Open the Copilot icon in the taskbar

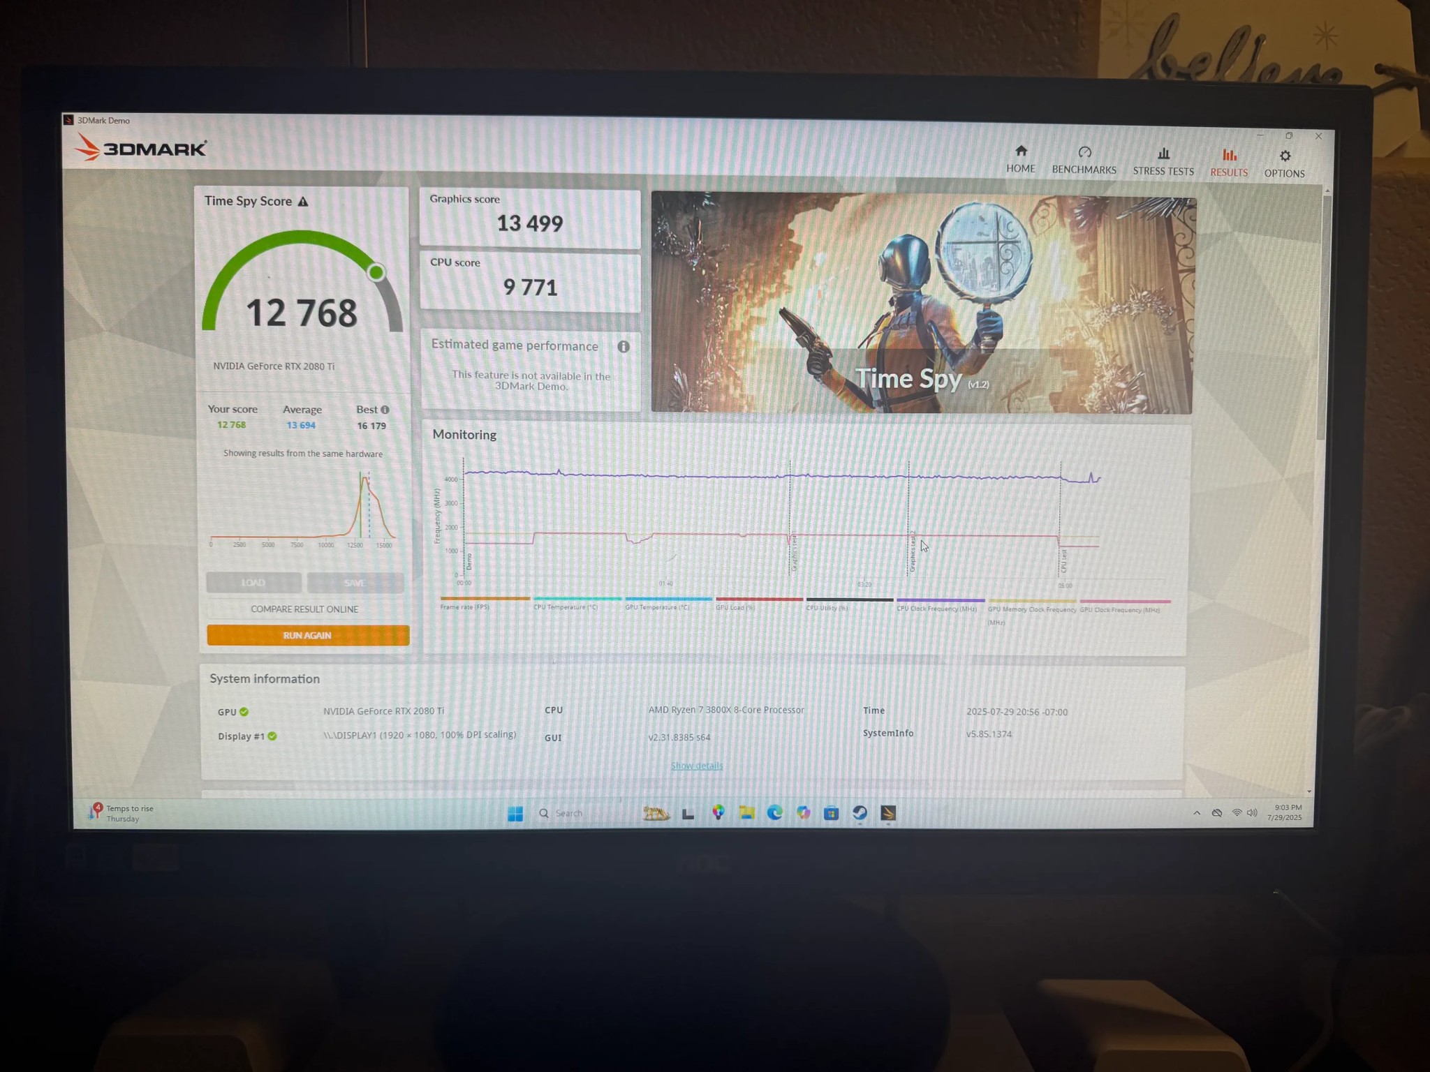coord(803,813)
